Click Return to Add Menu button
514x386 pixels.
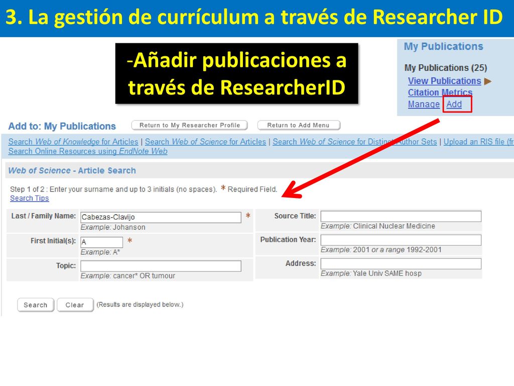coord(299,125)
